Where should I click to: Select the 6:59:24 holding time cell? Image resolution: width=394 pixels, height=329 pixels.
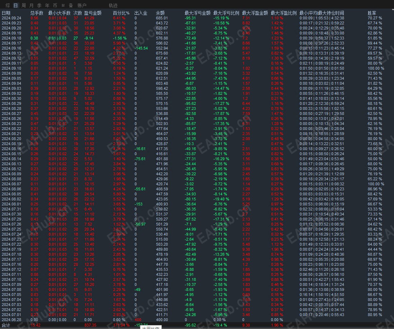337,104
